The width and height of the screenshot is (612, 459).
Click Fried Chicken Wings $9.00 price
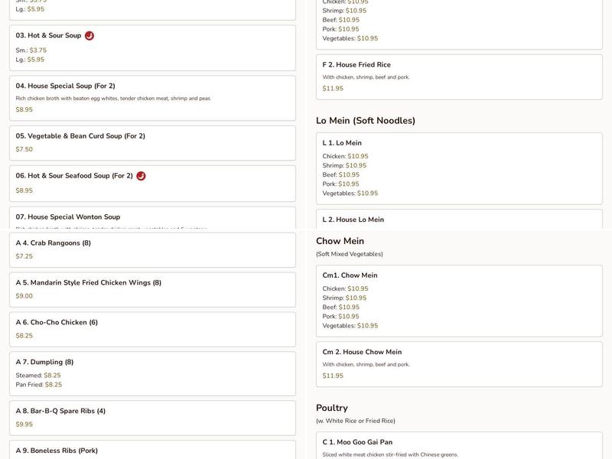[x=24, y=296]
